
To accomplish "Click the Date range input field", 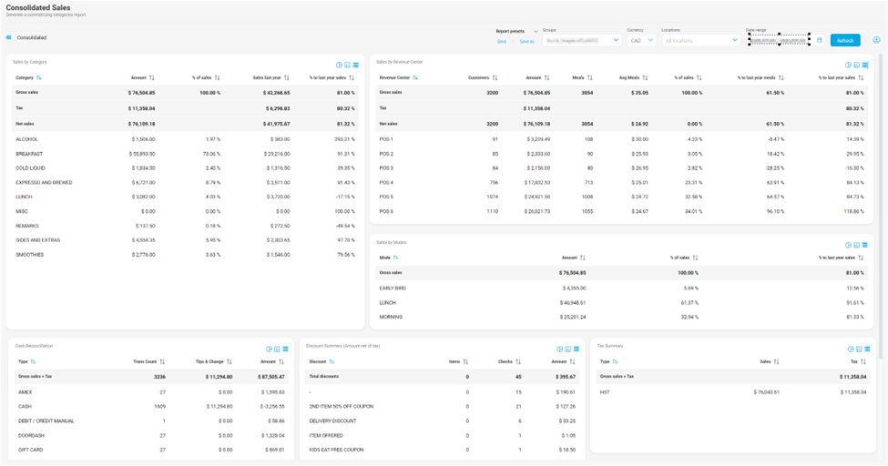I will point(780,40).
